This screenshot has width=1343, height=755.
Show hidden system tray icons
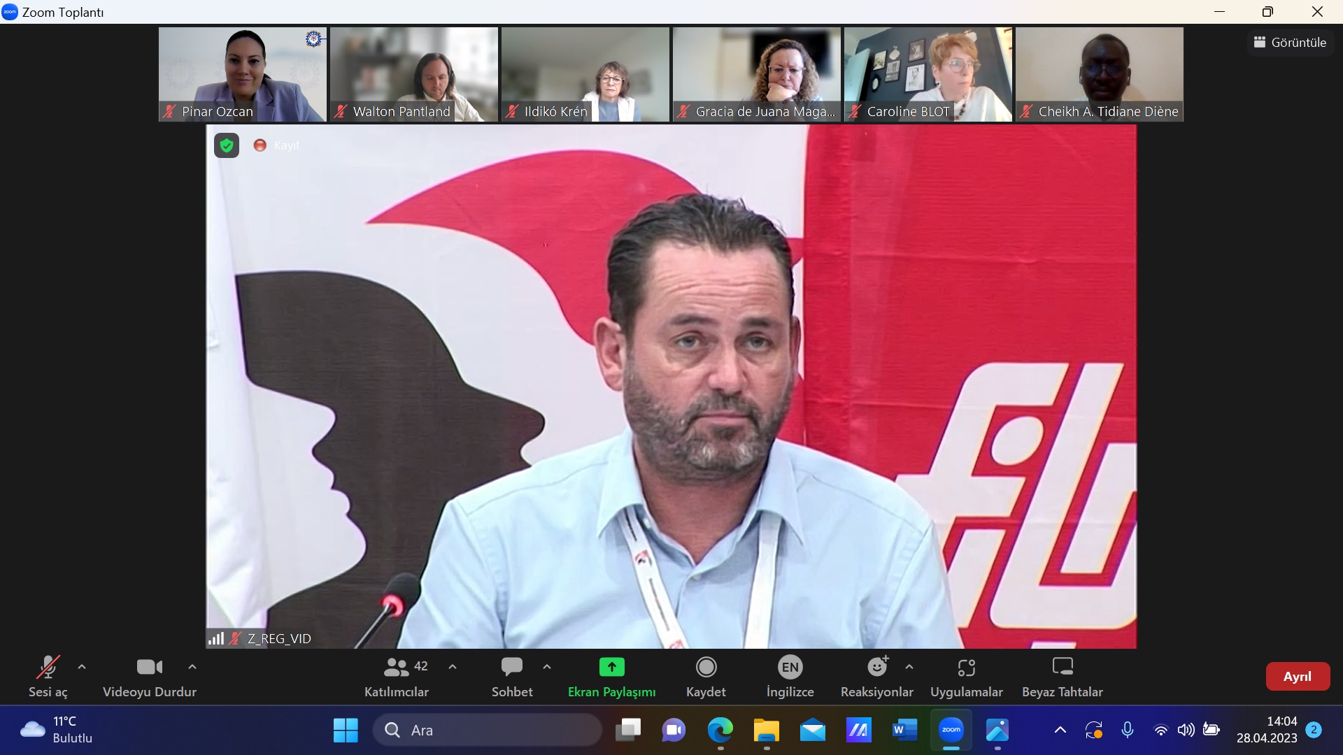(1060, 730)
